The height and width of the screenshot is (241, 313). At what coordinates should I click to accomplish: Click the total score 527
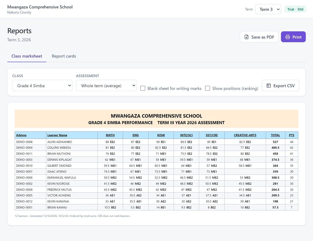coord(275,142)
